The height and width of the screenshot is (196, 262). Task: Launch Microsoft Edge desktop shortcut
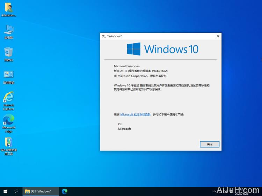(8, 123)
